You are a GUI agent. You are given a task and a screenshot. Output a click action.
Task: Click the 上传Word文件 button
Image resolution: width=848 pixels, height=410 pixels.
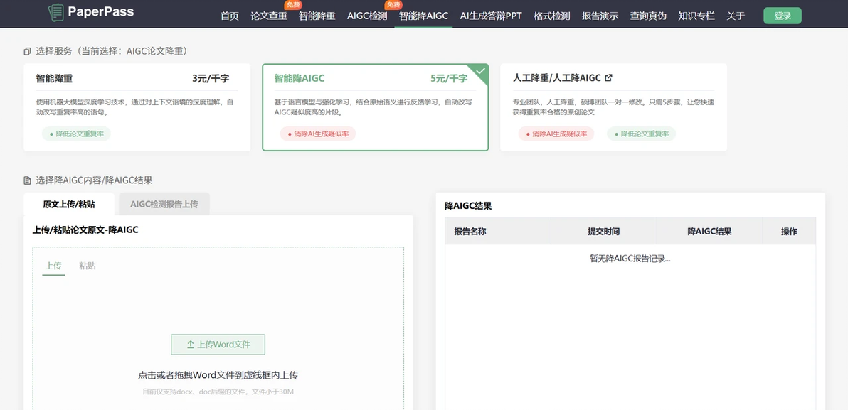point(218,344)
